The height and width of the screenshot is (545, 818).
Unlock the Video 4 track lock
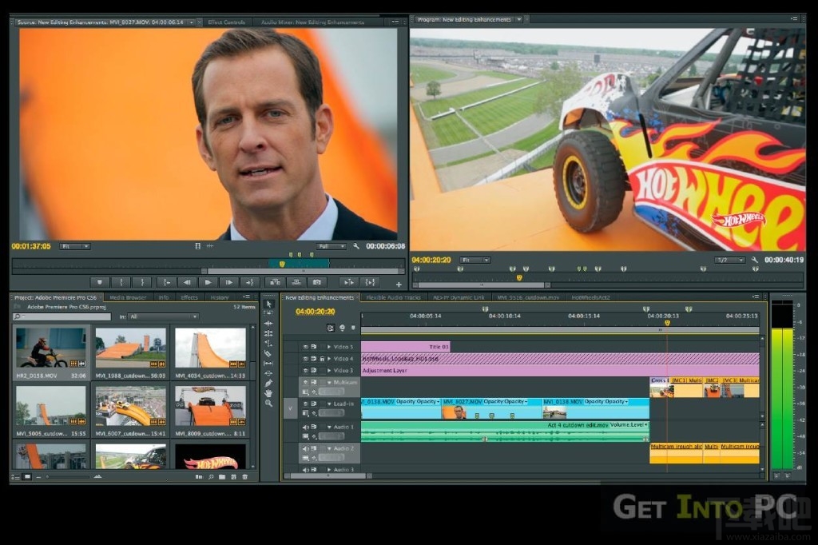(322, 358)
